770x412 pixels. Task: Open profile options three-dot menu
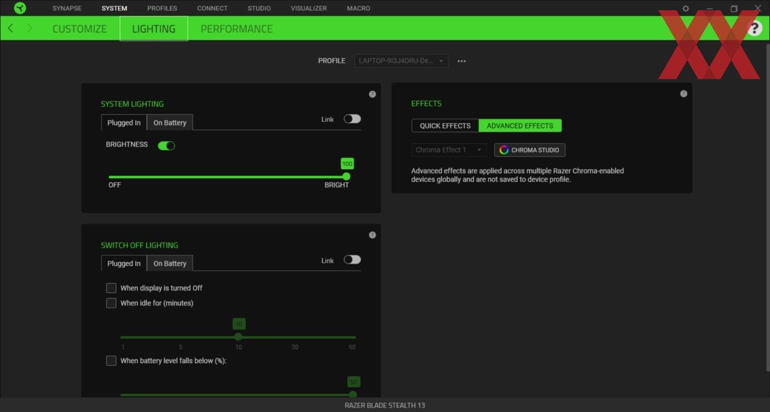click(461, 61)
